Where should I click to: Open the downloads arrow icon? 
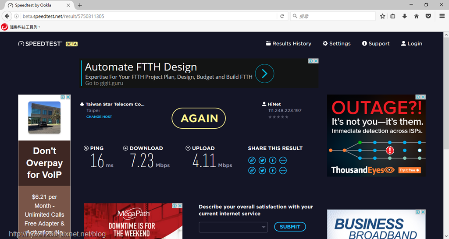pos(404,16)
